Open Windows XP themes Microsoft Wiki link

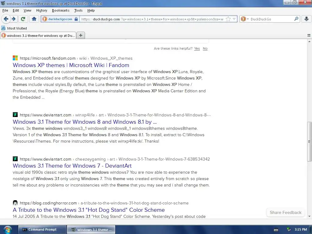tap(71, 65)
